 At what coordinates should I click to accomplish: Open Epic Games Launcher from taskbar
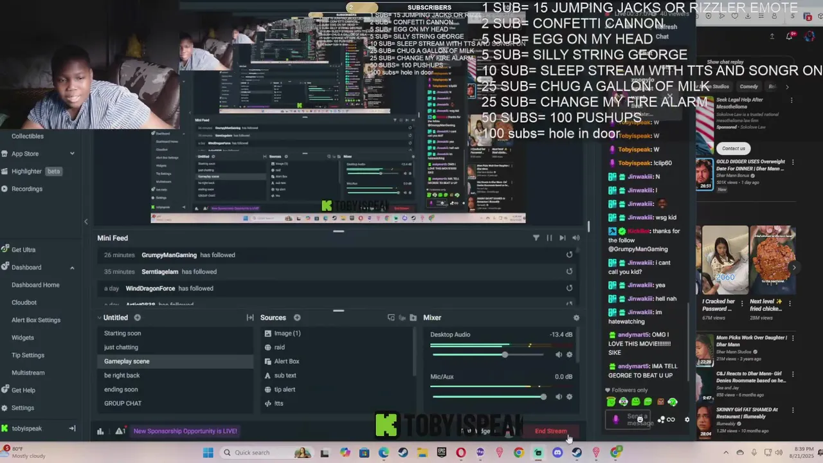pyautogui.click(x=442, y=453)
